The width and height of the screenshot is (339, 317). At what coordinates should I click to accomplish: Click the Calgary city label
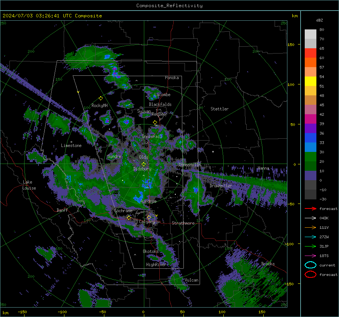tap(147, 222)
